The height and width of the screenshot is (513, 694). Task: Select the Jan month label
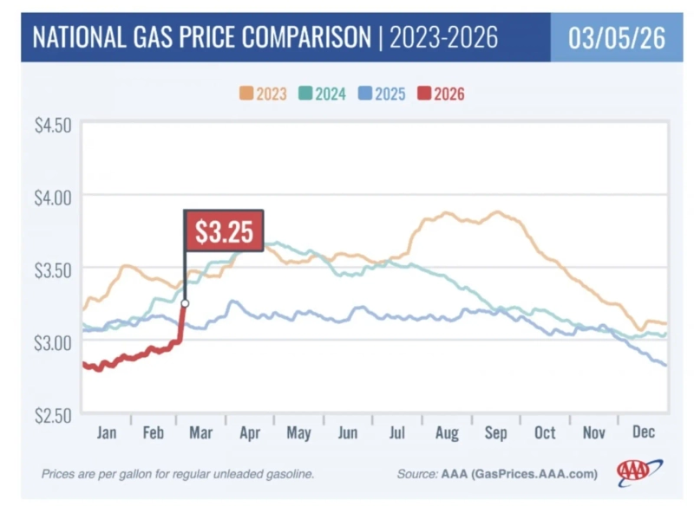pos(106,432)
